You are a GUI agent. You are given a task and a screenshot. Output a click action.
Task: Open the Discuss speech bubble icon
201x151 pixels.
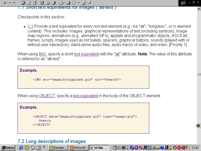(89, 3)
